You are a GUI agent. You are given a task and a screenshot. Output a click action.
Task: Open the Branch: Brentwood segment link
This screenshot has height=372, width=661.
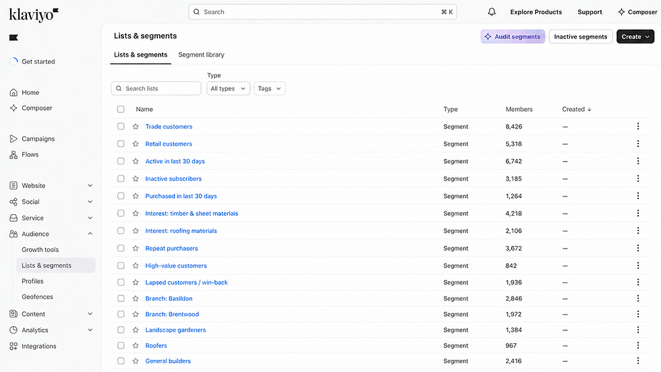(172, 314)
